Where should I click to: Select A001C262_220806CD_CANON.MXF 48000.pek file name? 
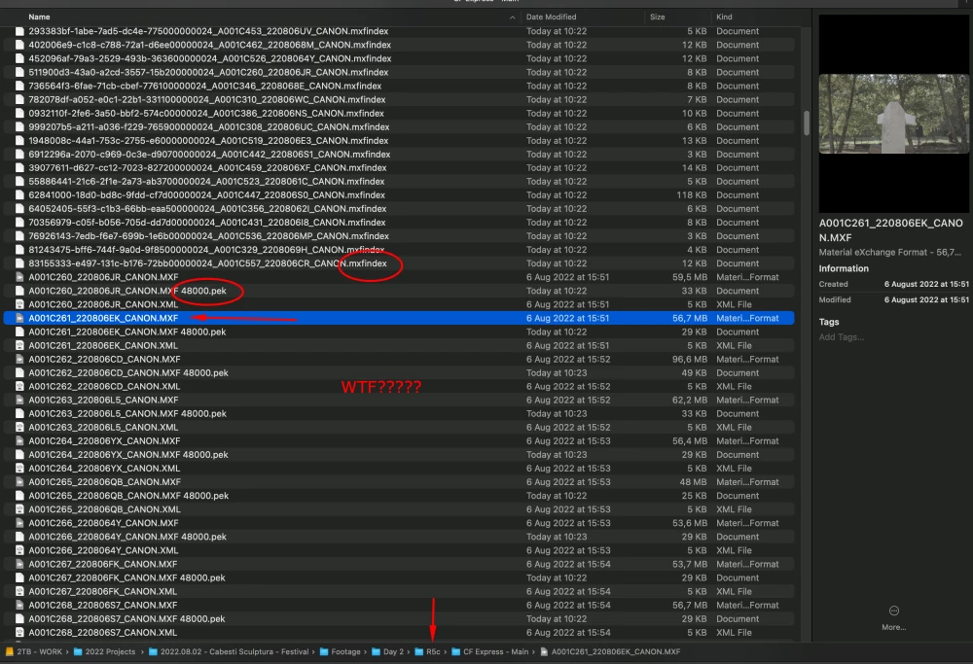point(128,372)
